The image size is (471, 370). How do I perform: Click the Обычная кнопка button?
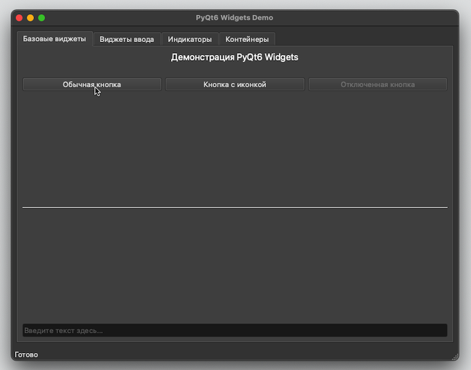pyautogui.click(x=92, y=84)
